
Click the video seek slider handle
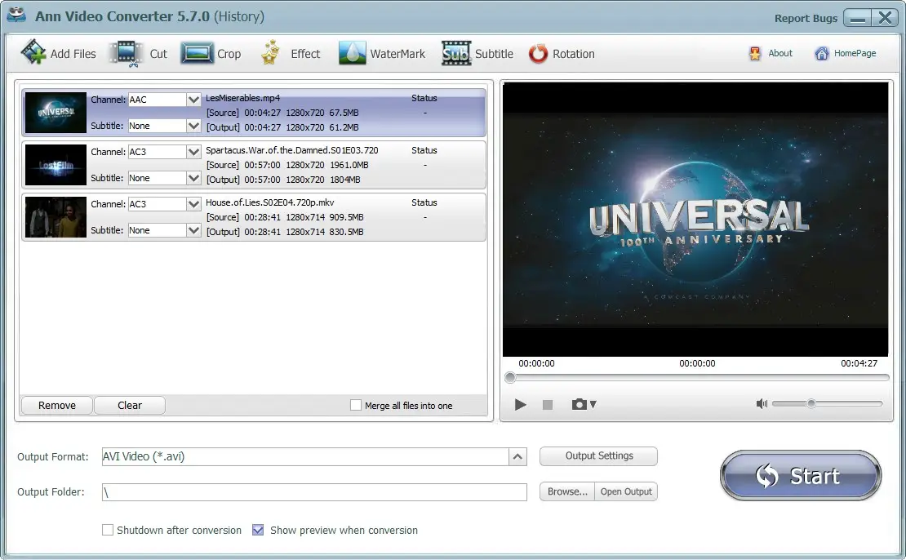click(x=509, y=377)
